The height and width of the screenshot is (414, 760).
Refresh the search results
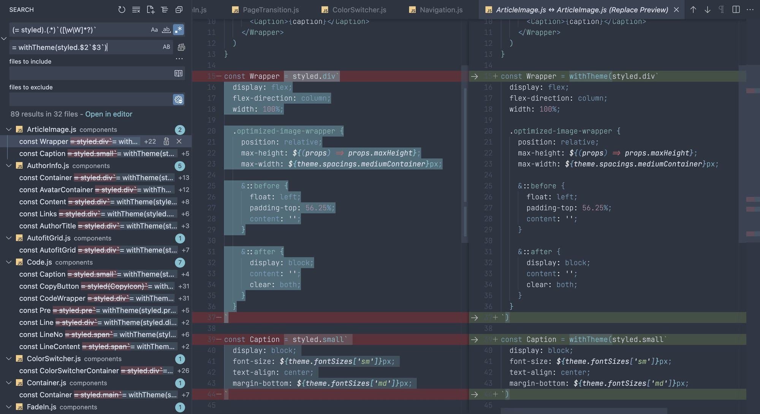tap(122, 9)
